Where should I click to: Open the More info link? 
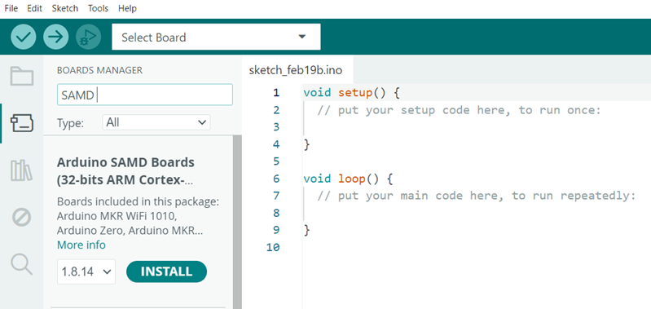(x=81, y=245)
